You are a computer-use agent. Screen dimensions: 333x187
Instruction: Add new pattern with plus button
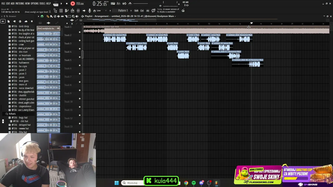pyautogui.click(x=131, y=11)
